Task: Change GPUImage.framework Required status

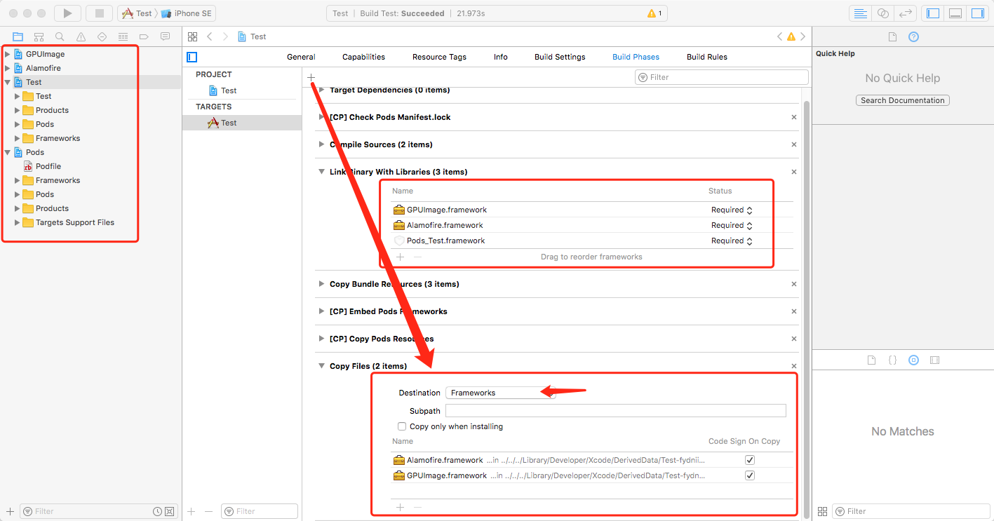Action: 732,210
